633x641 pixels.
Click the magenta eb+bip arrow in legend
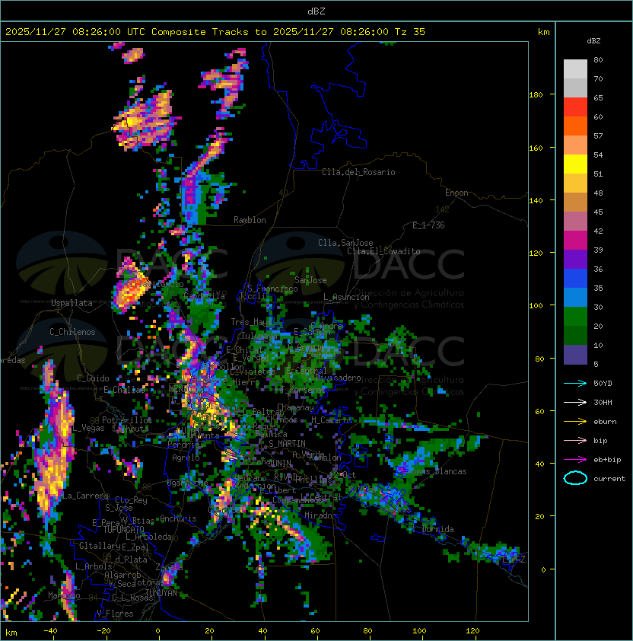[x=575, y=460]
